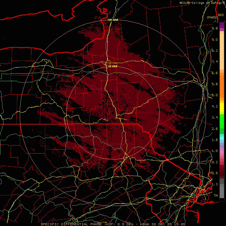Click the "30 DEC 25" date in the caption
This screenshot has width=226, height=226.
point(161,224)
